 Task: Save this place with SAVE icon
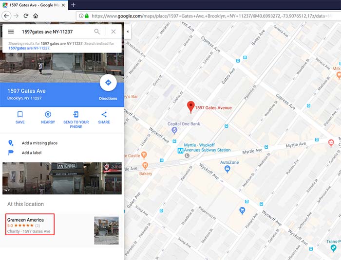[x=20, y=115]
